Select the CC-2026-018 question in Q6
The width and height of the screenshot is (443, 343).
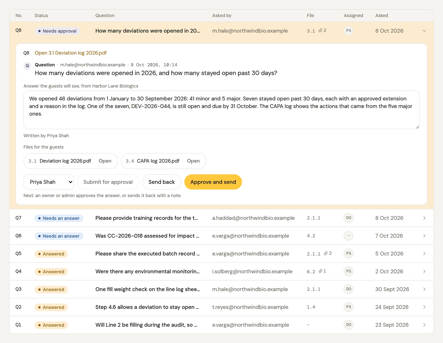point(147,236)
